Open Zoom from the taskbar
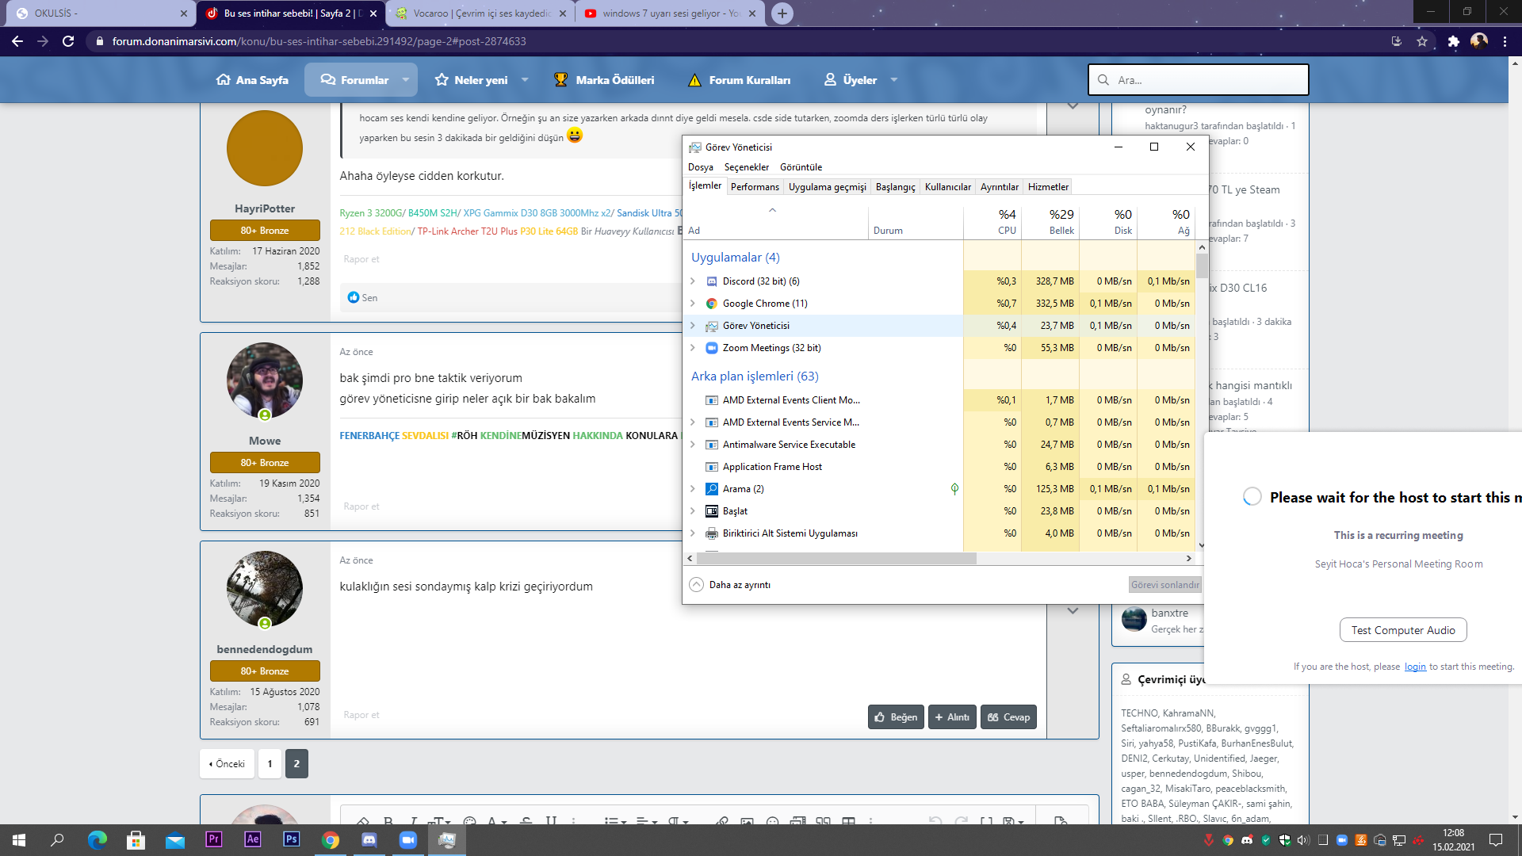Screen dimensions: 1522x856 (408, 840)
